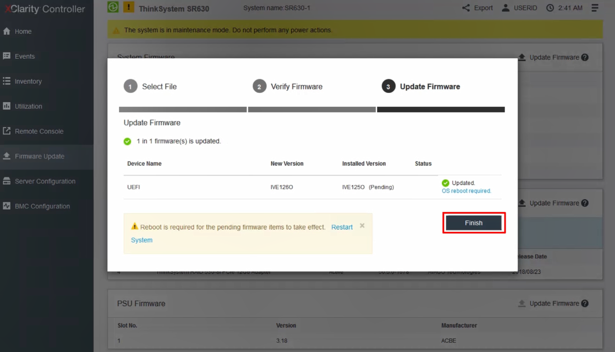Image resolution: width=615 pixels, height=352 pixels.
Task: Click the Restart System link
Action: tap(342, 227)
